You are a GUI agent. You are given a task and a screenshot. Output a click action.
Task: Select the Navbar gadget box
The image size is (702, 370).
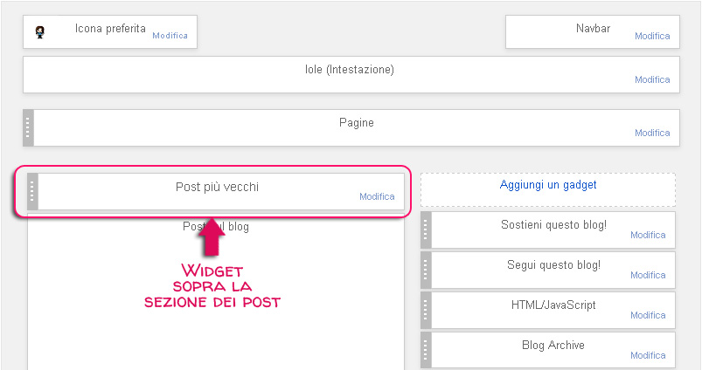point(593,32)
